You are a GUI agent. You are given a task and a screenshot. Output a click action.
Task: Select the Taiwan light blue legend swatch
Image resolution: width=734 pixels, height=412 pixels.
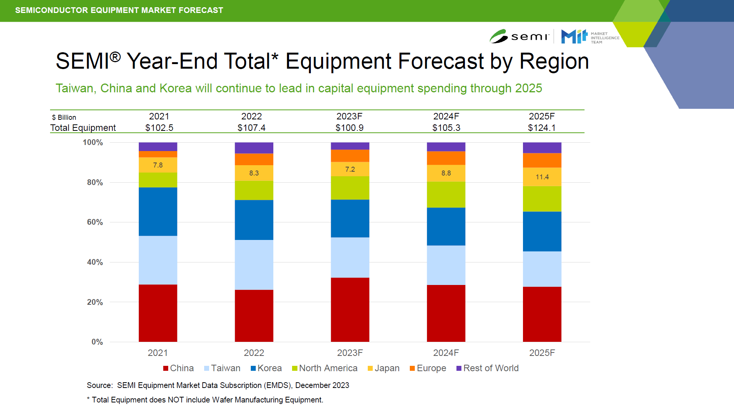coord(207,369)
